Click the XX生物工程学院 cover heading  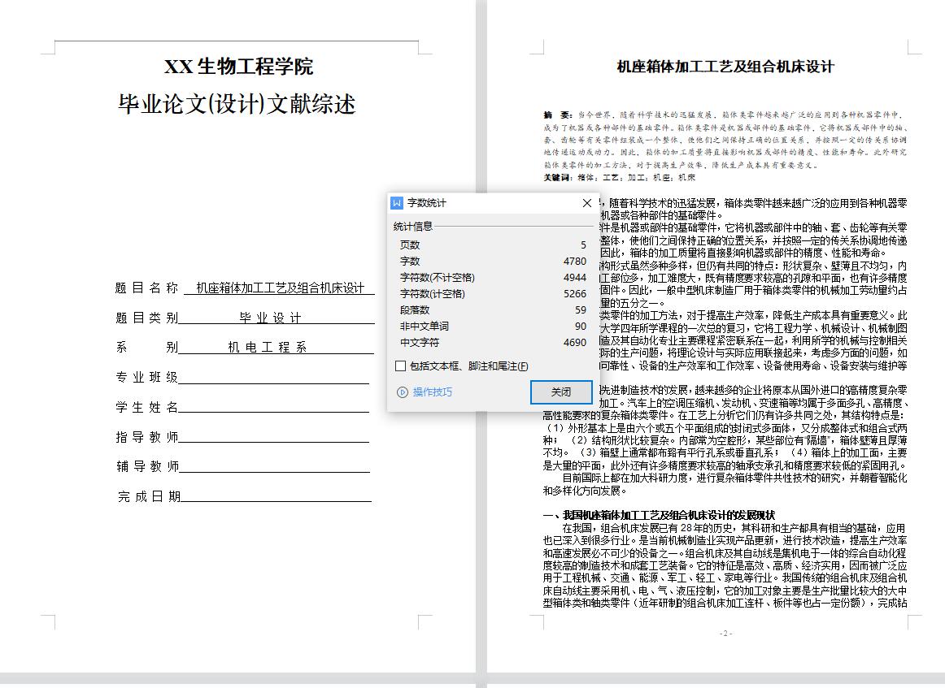click(x=238, y=67)
